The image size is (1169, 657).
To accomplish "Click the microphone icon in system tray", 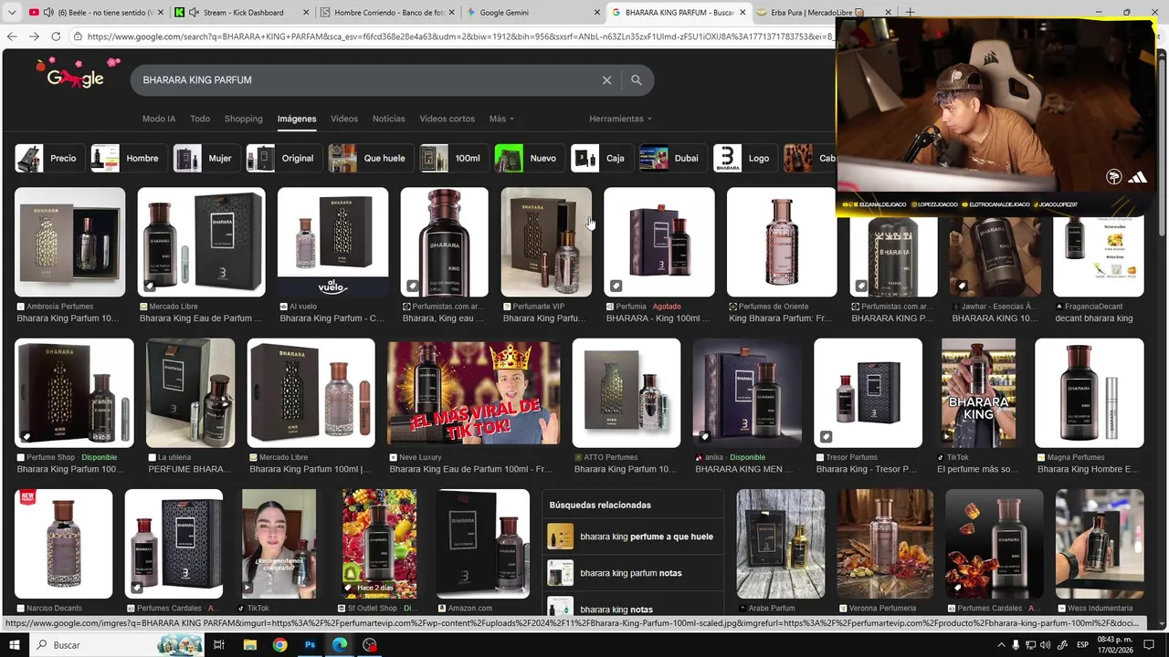I will pyautogui.click(x=1016, y=645).
